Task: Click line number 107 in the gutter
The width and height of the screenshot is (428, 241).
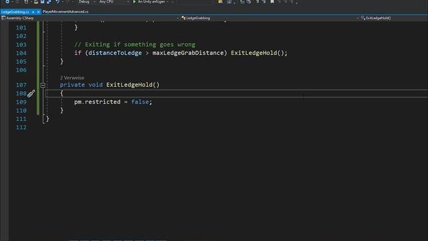Action: [21, 85]
